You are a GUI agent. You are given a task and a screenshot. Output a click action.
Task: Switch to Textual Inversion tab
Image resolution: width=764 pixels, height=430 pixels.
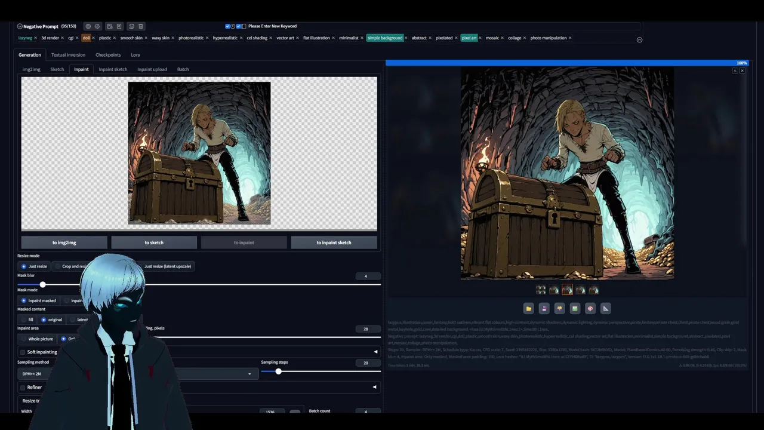[x=68, y=55]
